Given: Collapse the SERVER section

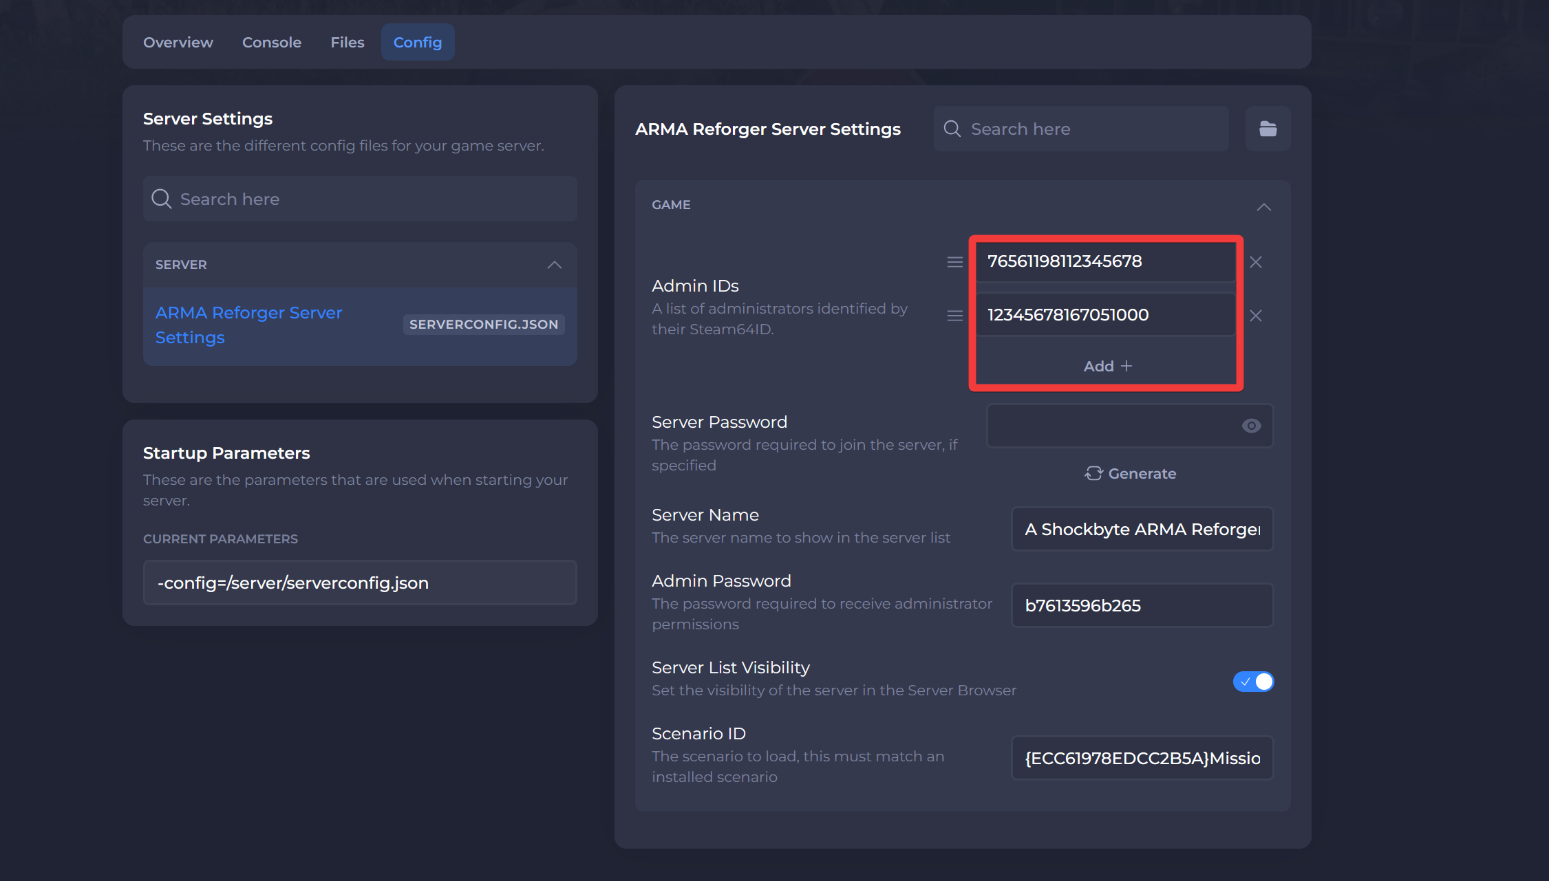Looking at the screenshot, I should click(554, 265).
